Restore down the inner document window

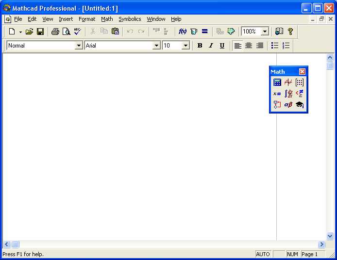tap(321, 19)
